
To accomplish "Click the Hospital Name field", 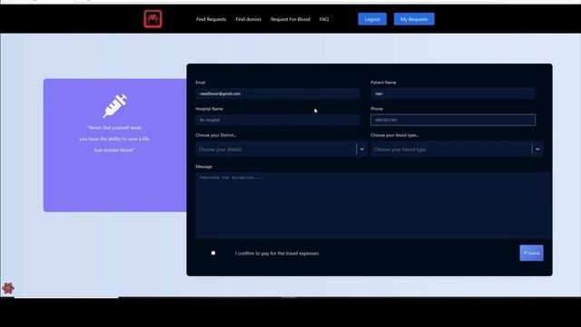I will pyautogui.click(x=278, y=120).
